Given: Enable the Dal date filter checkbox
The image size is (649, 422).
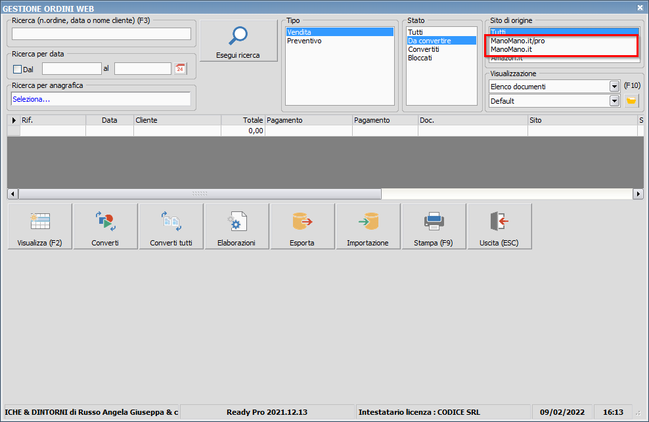Looking at the screenshot, I should pyautogui.click(x=17, y=70).
